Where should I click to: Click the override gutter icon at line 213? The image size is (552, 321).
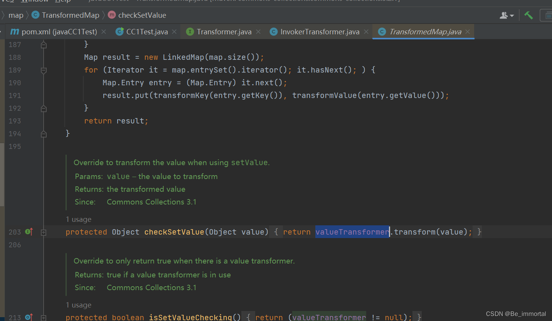(x=29, y=318)
